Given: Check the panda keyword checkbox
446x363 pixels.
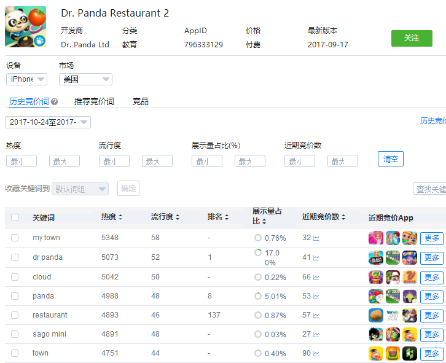Looking at the screenshot, I should 15,296.
